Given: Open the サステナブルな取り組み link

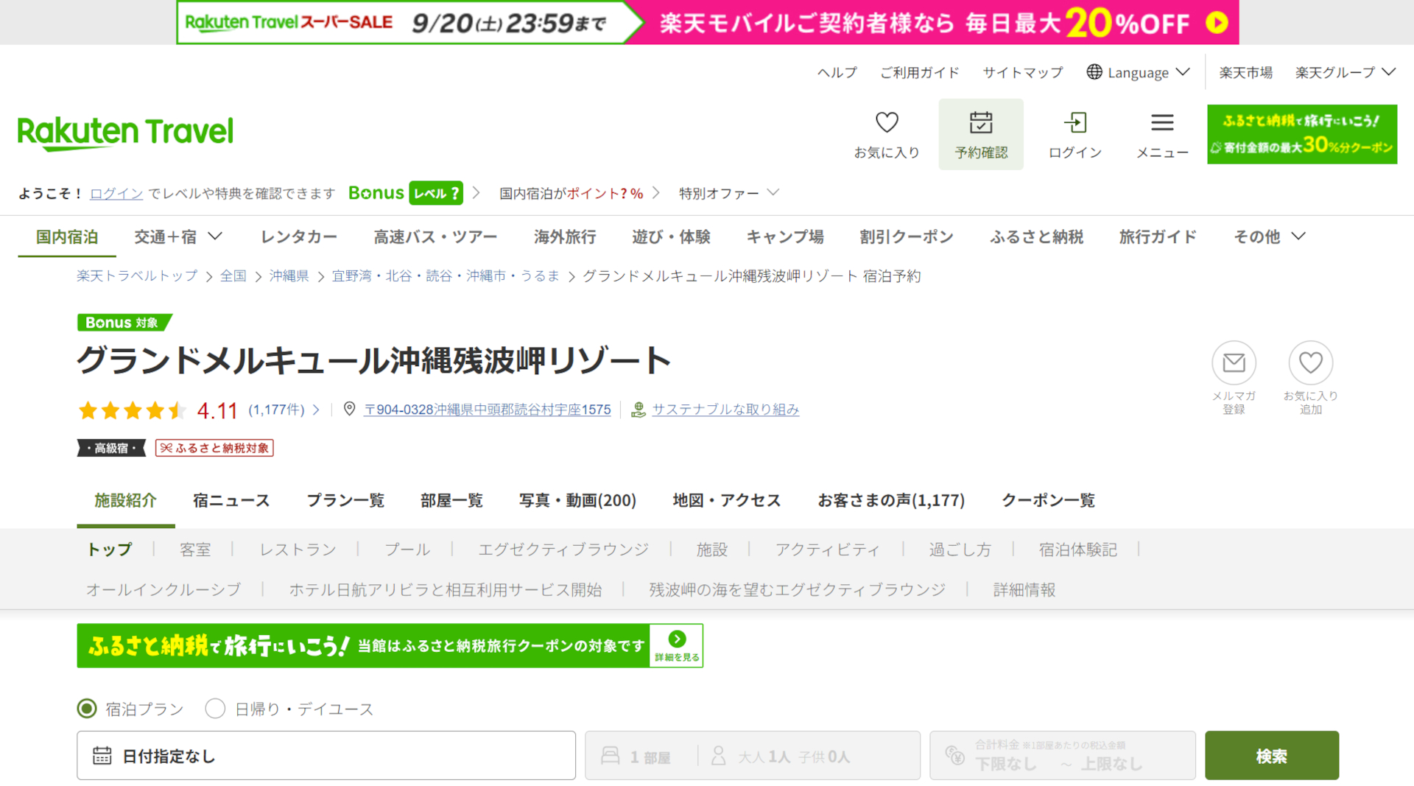Looking at the screenshot, I should coord(726,410).
